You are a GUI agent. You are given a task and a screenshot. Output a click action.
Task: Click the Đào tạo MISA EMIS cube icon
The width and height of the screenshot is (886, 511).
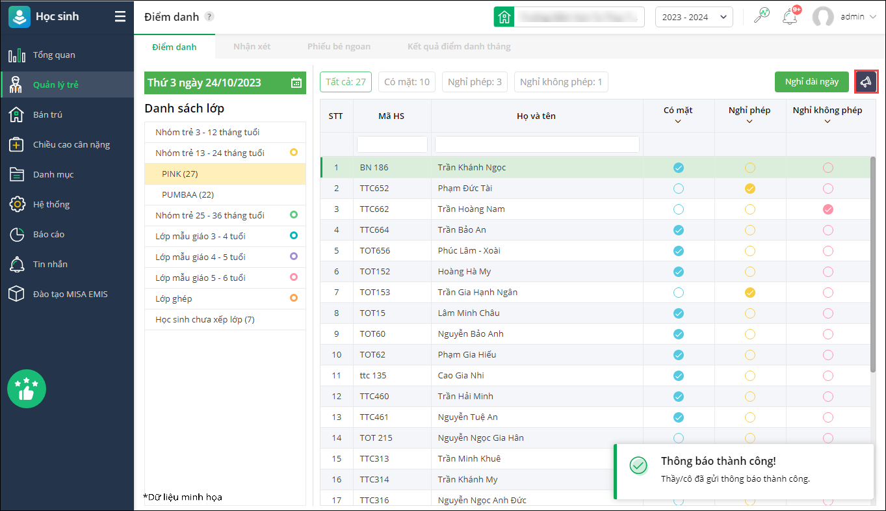[x=17, y=295]
